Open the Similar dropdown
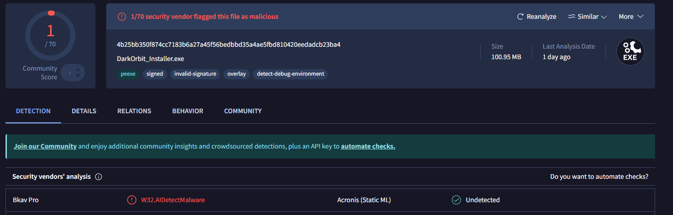The height and width of the screenshot is (215, 673). click(x=587, y=17)
